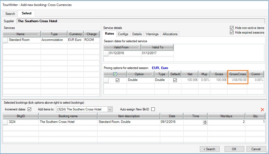Image resolution: width=269 pixels, height=154 pixels.
Task: Enable Auto-assign New BkID checkbox
Action: point(153,109)
